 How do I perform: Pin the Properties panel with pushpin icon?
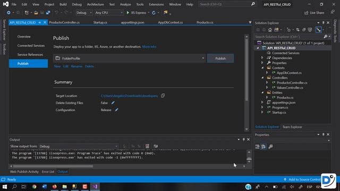click(x=323, y=134)
